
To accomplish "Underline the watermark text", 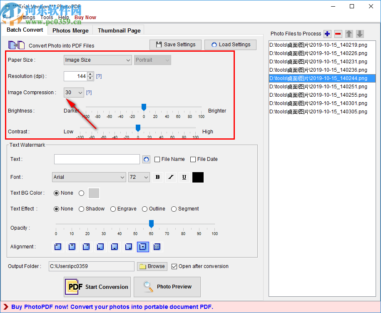I will pyautogui.click(x=184, y=177).
